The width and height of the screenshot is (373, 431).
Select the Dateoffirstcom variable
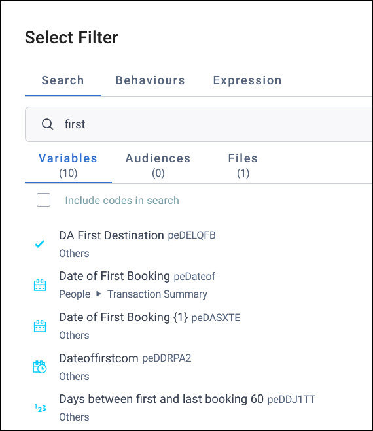[x=99, y=358]
